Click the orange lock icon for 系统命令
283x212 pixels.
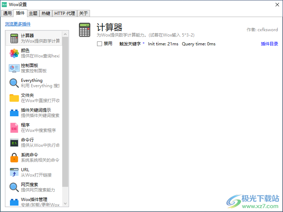tap(14, 158)
